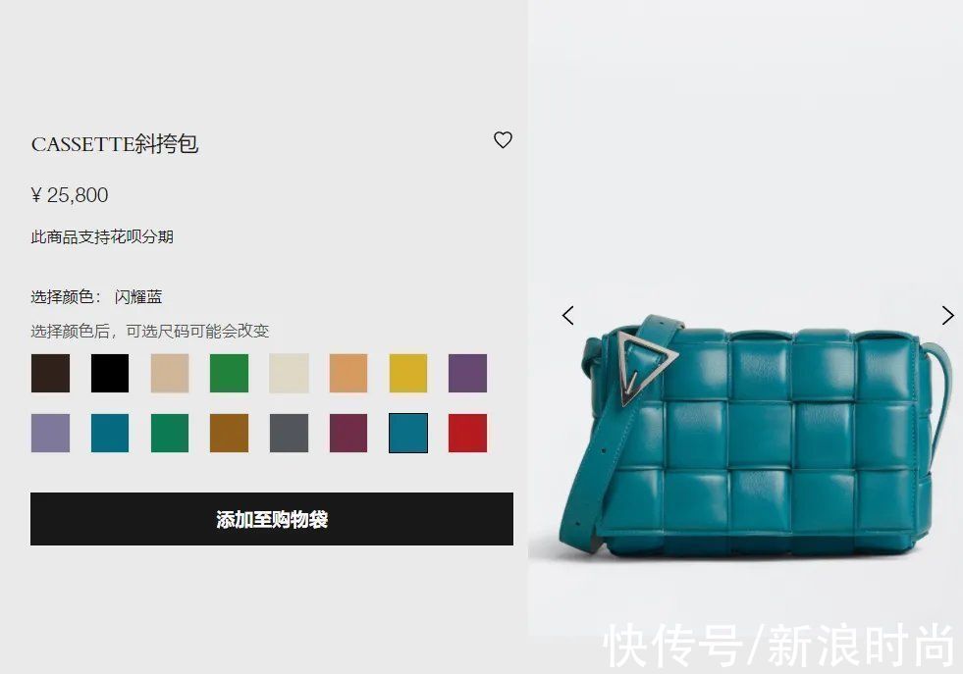Add the bag to wishlist with heart icon
Screen dimensions: 963x674
(x=503, y=140)
